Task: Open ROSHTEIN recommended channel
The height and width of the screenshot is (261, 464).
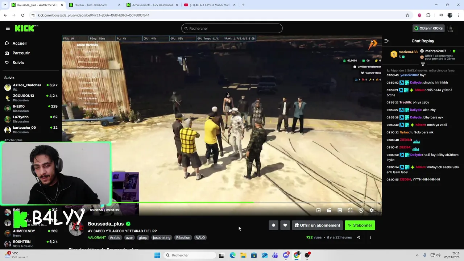Action: click(x=31, y=244)
